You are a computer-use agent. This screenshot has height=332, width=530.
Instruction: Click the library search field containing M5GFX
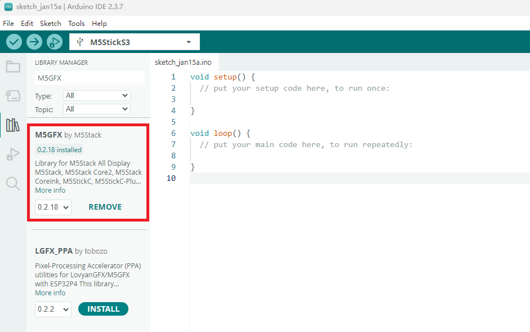(89, 78)
